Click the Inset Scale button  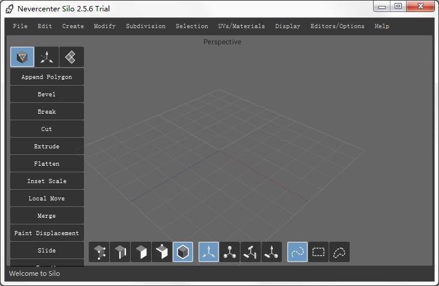coord(47,181)
